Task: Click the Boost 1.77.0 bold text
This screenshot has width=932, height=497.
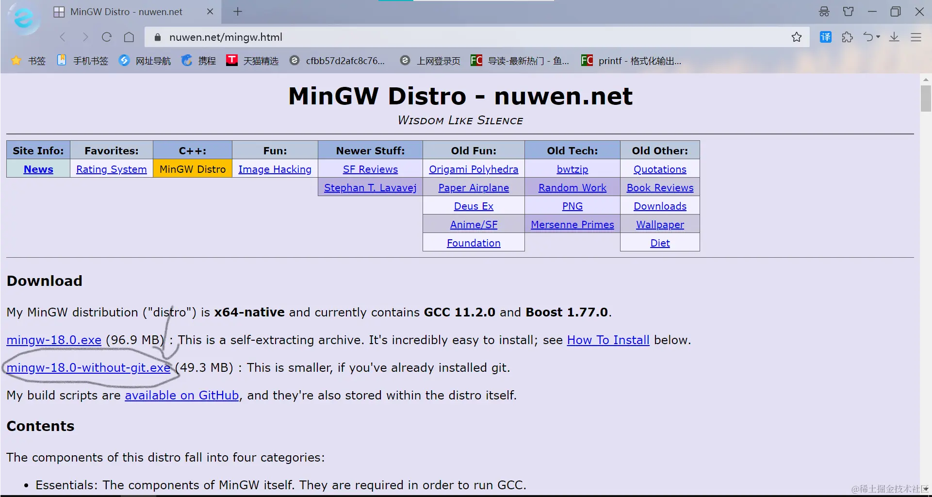Action: pyautogui.click(x=567, y=313)
